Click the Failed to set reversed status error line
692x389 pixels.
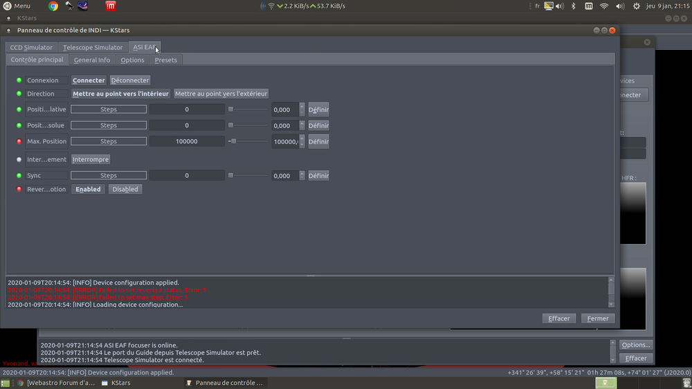click(x=107, y=290)
